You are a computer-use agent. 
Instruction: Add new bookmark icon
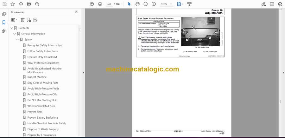pyautogui.click(x=29, y=20)
